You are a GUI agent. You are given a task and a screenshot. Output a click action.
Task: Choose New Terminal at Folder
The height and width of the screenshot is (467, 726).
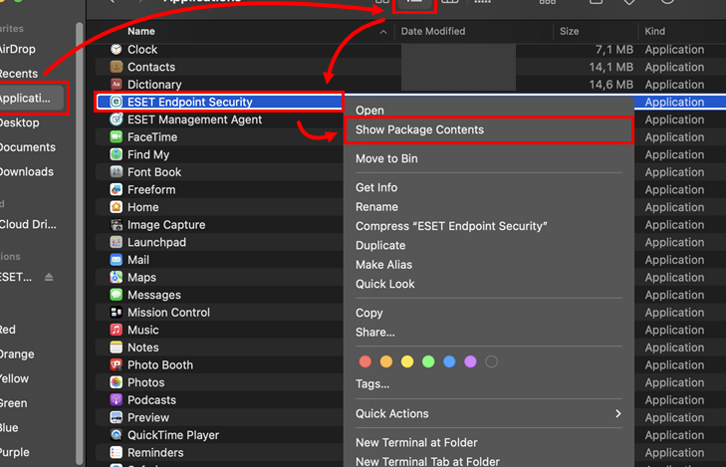(416, 443)
